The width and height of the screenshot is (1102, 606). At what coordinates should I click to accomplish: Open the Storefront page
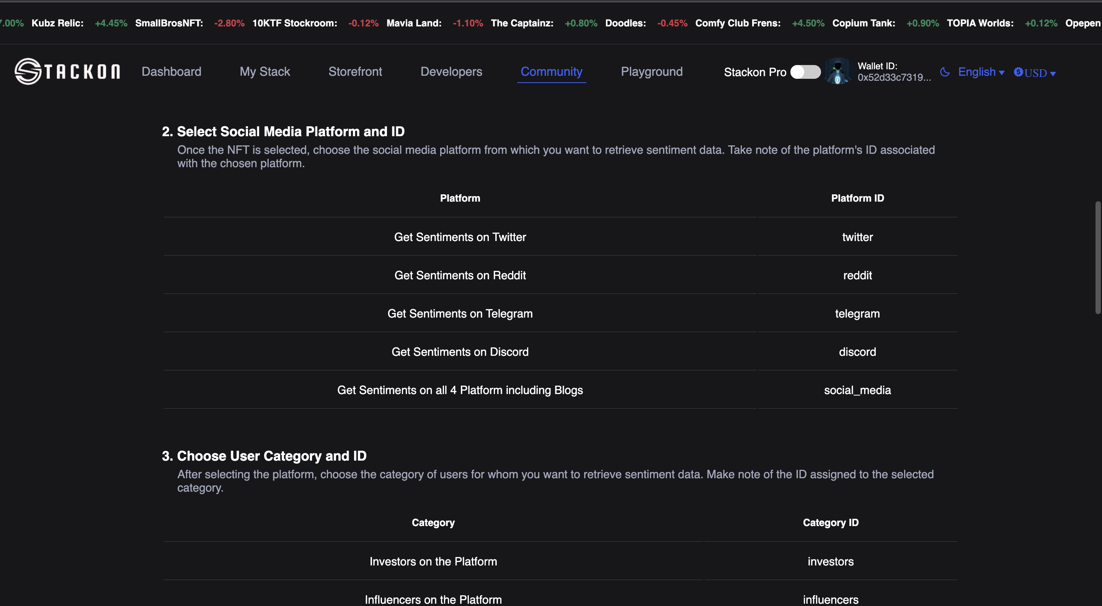click(355, 72)
